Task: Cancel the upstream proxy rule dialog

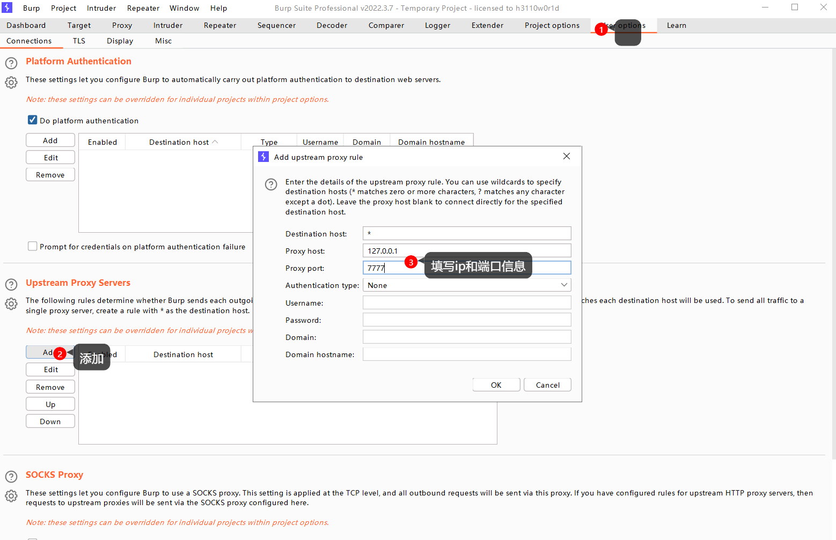Action: [x=548, y=385]
